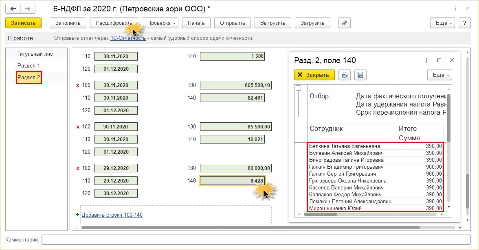
Task: Select the line 130 field with 85 500,00
Action: click(x=236, y=127)
